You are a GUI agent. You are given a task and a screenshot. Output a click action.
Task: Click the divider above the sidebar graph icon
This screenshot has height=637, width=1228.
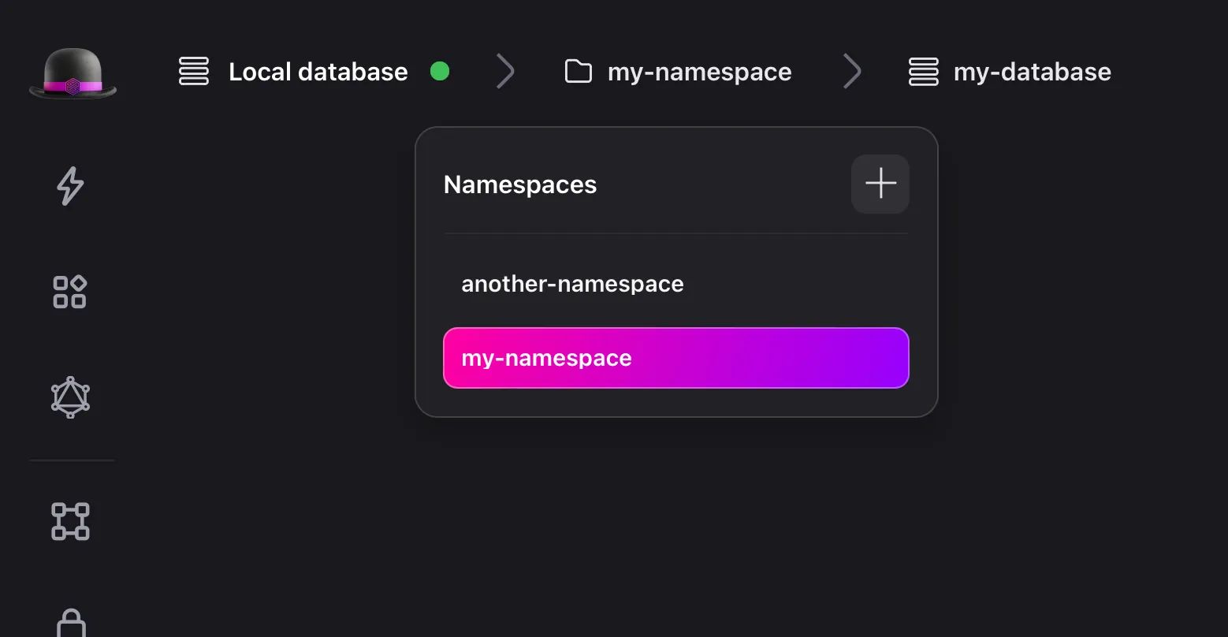pos(72,460)
